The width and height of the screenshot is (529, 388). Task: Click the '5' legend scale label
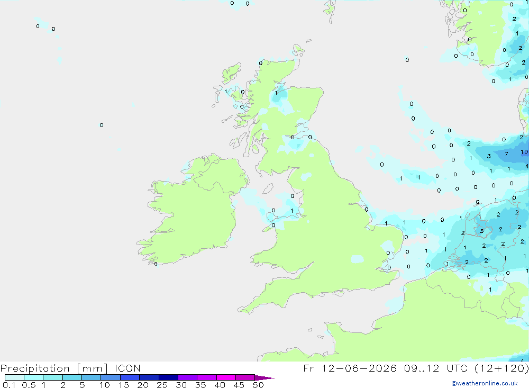tap(82, 385)
